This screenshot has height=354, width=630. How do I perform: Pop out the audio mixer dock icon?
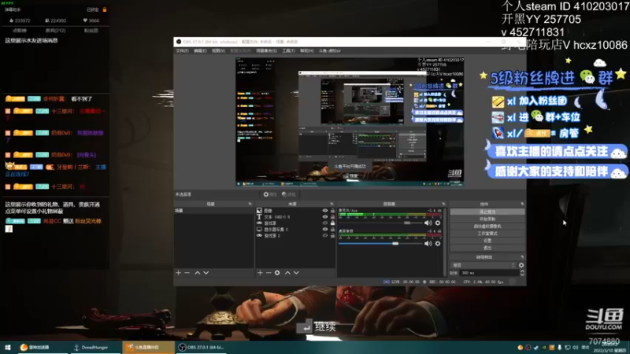(x=443, y=204)
